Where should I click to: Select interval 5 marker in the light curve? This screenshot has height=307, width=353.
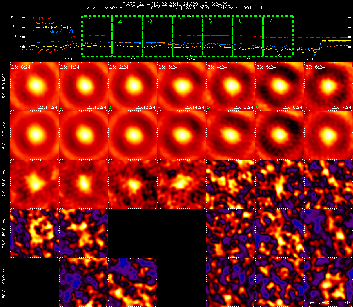[210, 20]
